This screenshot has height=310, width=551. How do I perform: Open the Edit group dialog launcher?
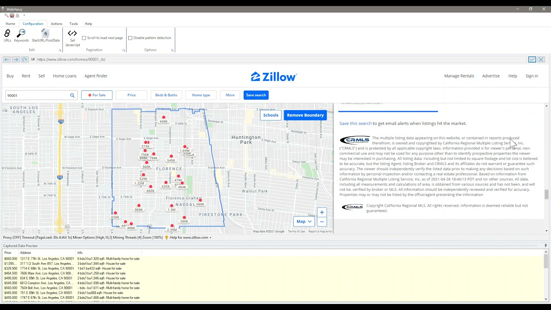[60, 50]
